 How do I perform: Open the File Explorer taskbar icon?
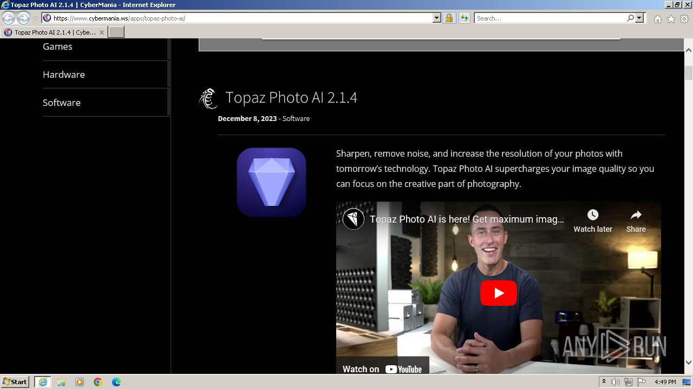(x=61, y=382)
